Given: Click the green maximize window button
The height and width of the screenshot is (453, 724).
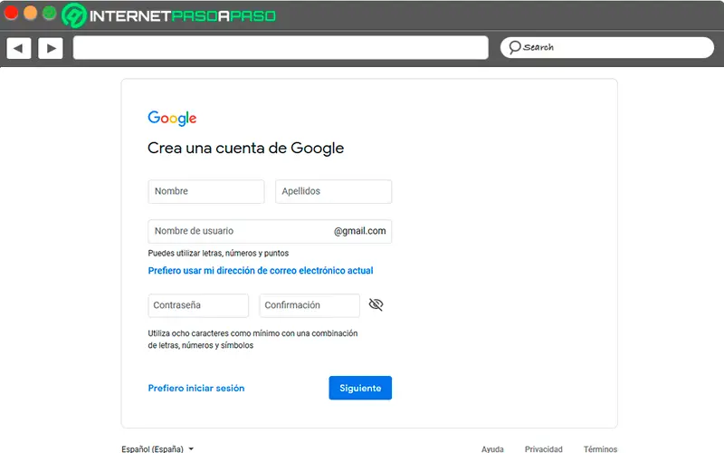Looking at the screenshot, I should pyautogui.click(x=50, y=13).
